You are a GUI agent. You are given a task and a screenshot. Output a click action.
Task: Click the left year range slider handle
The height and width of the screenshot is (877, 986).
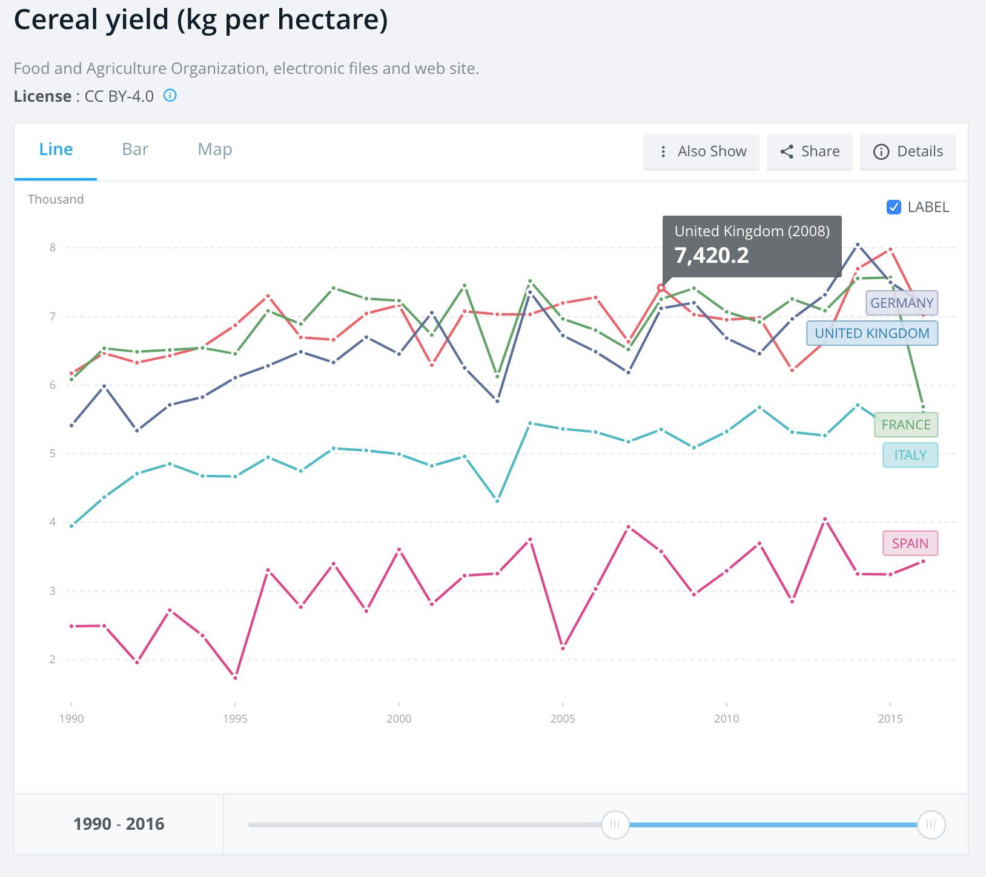coord(615,824)
